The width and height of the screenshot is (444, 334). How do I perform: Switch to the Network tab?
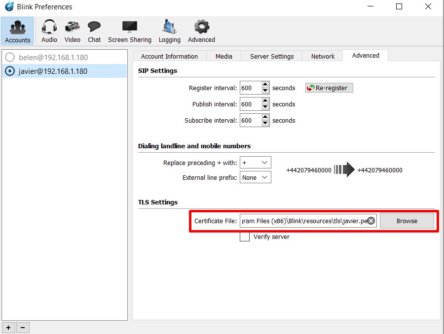pos(323,56)
